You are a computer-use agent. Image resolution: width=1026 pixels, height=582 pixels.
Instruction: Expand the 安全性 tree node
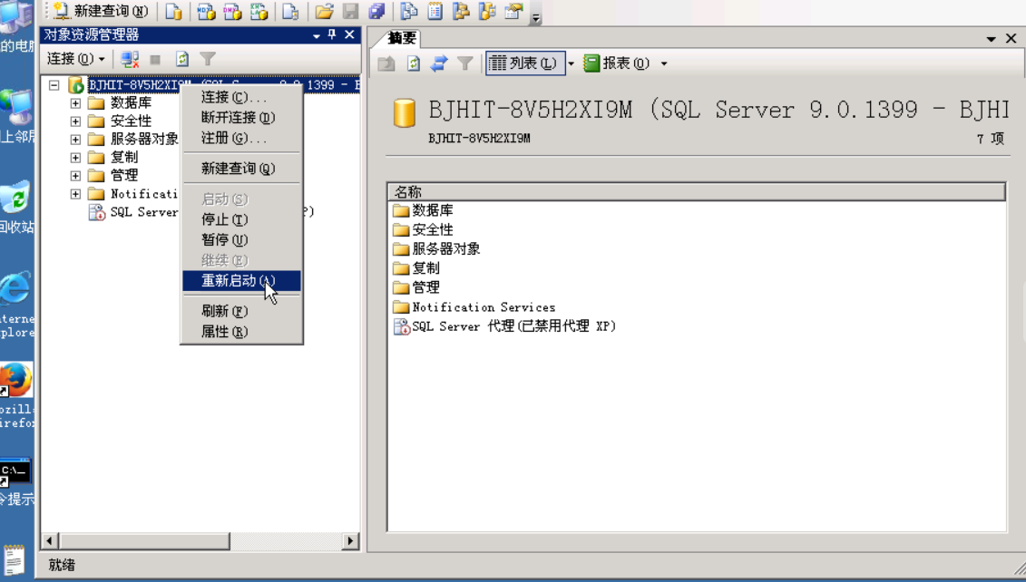point(75,121)
